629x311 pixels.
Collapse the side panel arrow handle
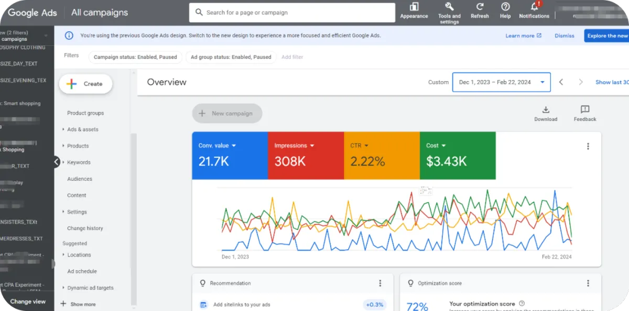pyautogui.click(x=57, y=162)
